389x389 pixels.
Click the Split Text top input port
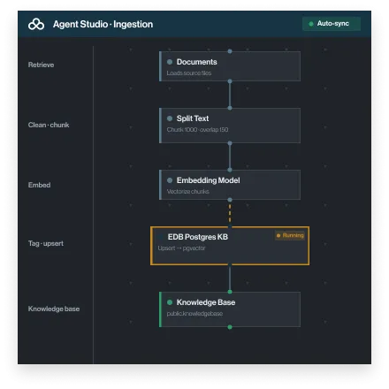point(230,108)
